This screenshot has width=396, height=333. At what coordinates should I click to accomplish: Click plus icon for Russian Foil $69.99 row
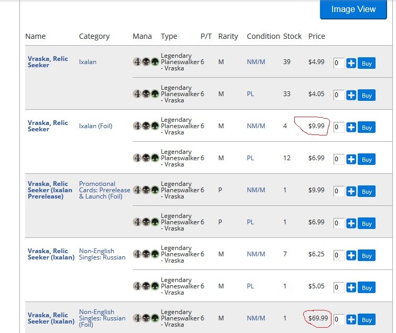351,319
